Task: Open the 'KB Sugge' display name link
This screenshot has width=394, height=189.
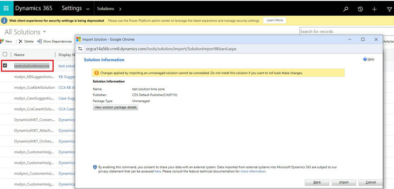Action: tap(67, 77)
